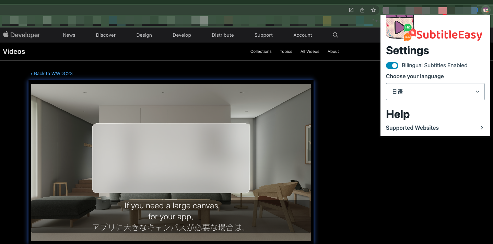The height and width of the screenshot is (244, 493).
Task: Open the site search magnifier icon
Action: pyautogui.click(x=336, y=35)
